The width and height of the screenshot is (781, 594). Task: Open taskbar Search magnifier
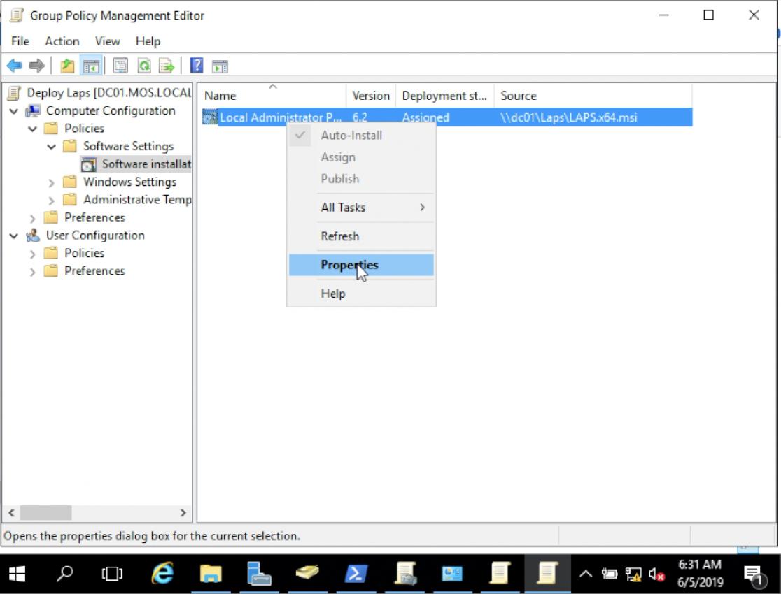click(65, 574)
